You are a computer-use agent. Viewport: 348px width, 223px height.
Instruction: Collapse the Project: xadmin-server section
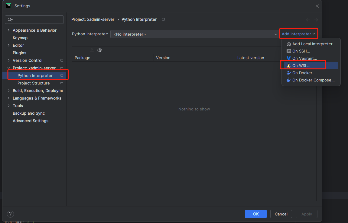tap(9, 68)
